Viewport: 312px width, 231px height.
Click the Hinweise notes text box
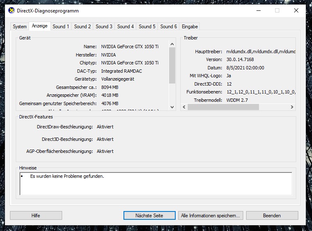coord(156,184)
